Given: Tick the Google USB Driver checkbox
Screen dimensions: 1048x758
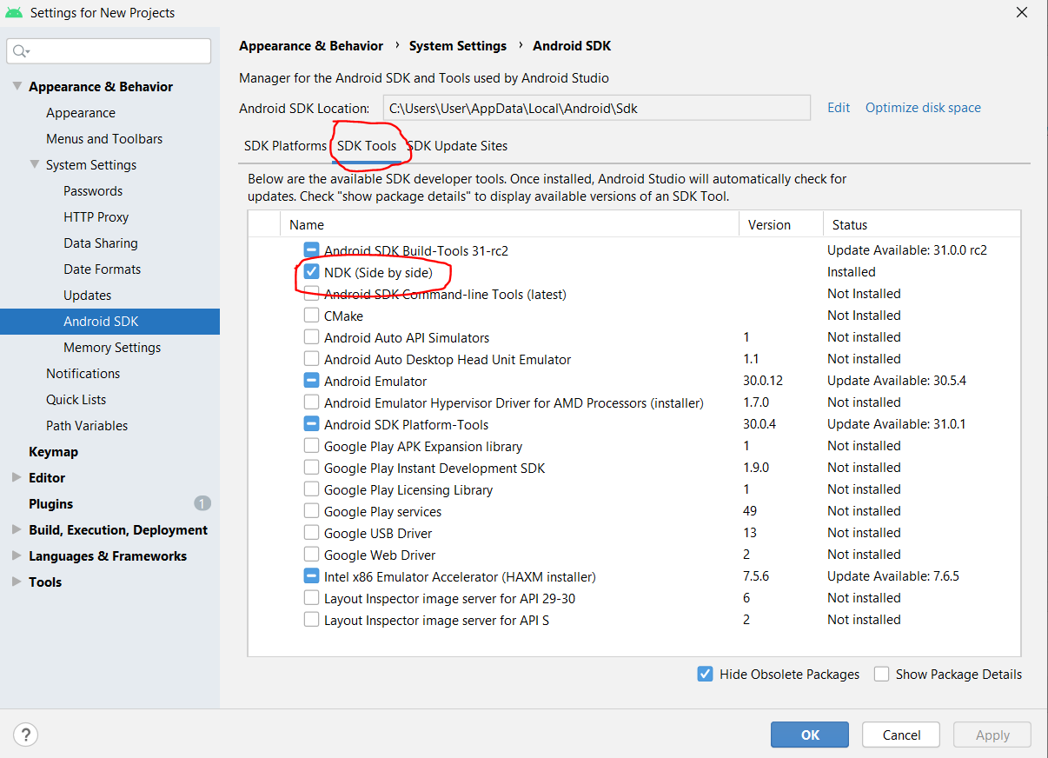Looking at the screenshot, I should 311,533.
